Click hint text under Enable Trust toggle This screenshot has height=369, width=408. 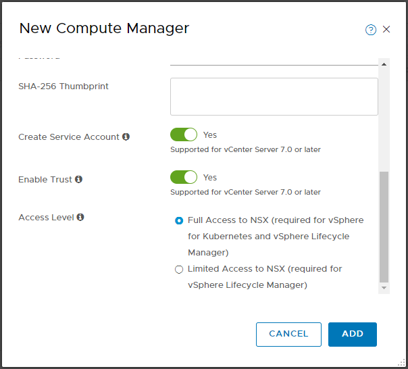tap(245, 192)
